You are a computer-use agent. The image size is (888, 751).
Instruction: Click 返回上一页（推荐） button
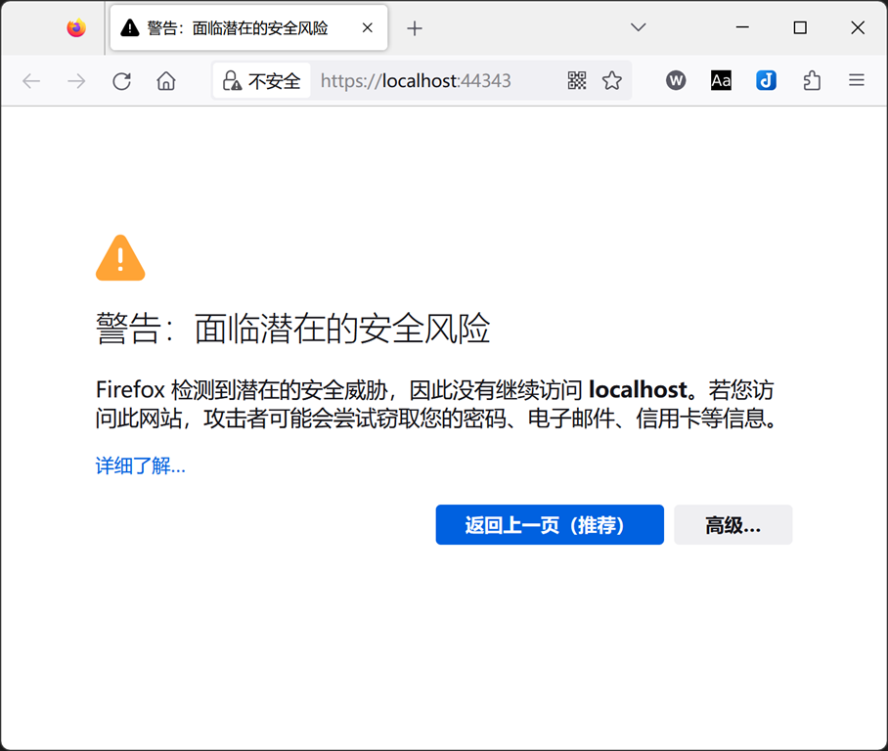550,524
